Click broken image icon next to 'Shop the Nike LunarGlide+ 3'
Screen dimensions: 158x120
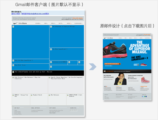[13, 61]
